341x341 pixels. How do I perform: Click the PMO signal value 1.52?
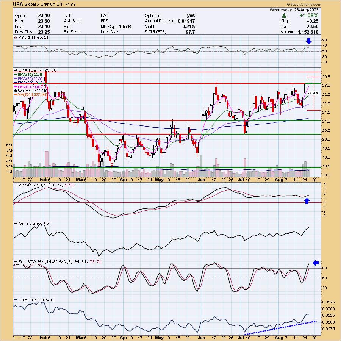coord(69,185)
